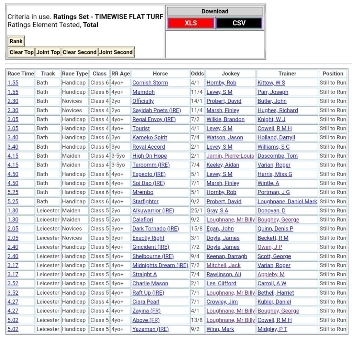This screenshot has height=340, width=352.
Task: Select horse Alkuwarrior (IRE)
Action: pos(153,211)
